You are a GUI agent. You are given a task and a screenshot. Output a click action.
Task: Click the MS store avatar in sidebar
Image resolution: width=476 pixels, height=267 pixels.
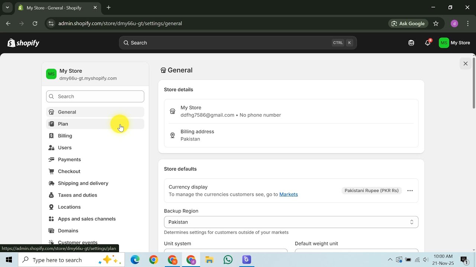[51, 74]
